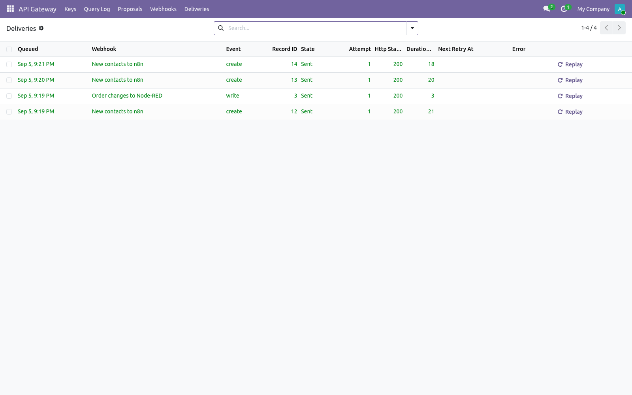Click New contacts to n8n for record 13
This screenshot has width=632, height=395.
click(118, 80)
